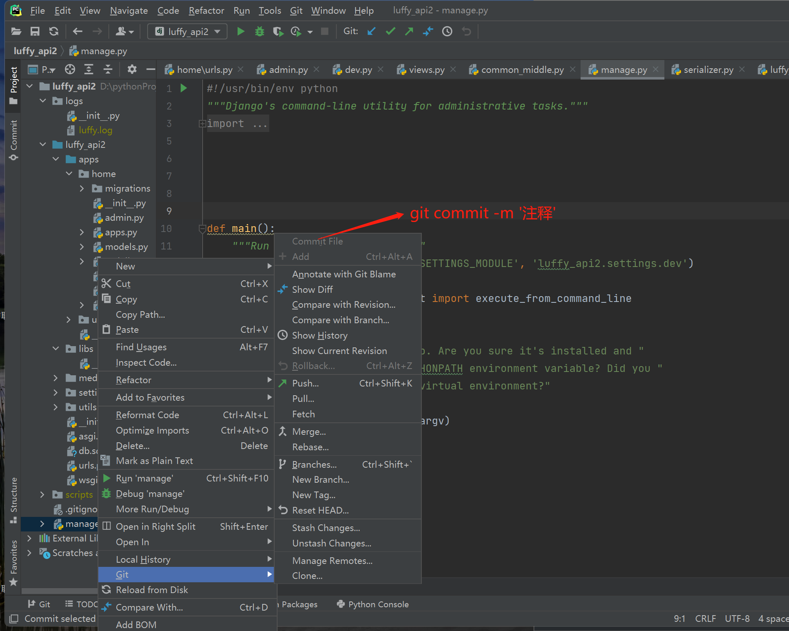Collapse the logs folder in project tree
Image resolution: width=789 pixels, height=631 pixels.
[43, 101]
